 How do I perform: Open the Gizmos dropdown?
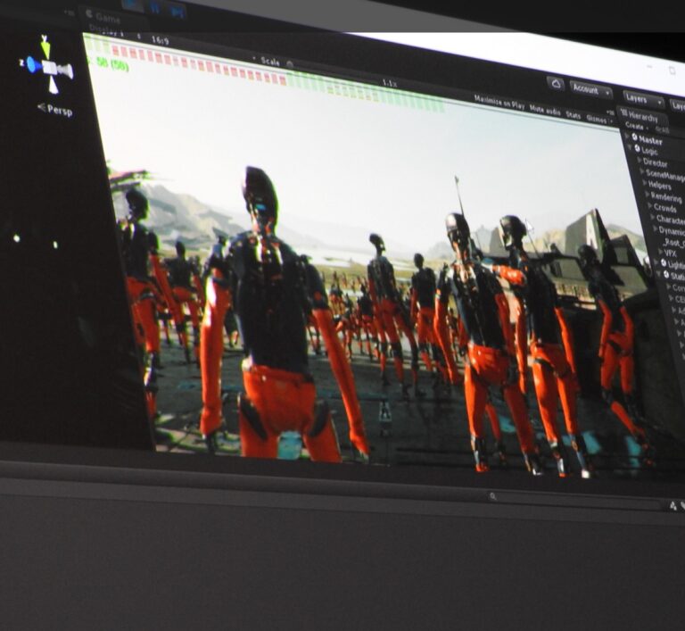pos(598,119)
